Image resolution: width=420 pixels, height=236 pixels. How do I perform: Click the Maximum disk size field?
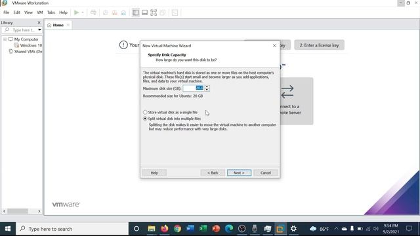[x=194, y=88]
